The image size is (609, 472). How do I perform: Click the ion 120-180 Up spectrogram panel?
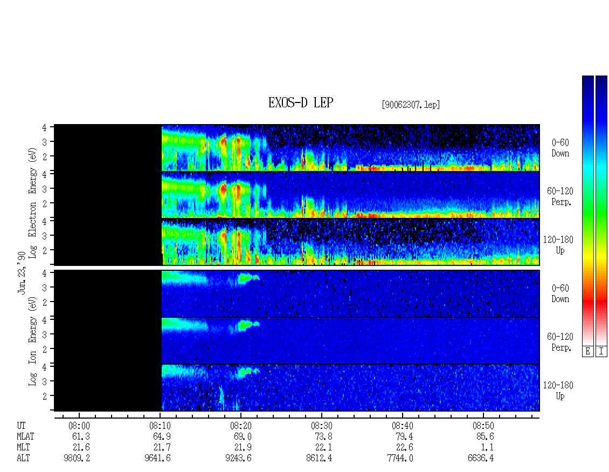pyautogui.click(x=297, y=388)
